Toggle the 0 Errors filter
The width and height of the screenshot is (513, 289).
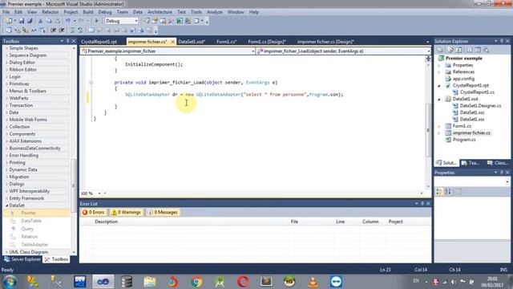(x=94, y=212)
